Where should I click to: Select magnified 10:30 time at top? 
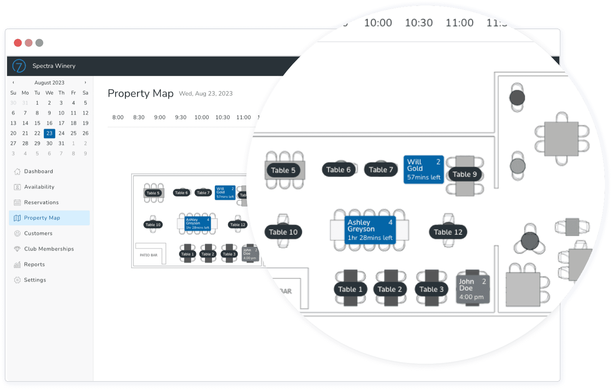click(x=419, y=23)
